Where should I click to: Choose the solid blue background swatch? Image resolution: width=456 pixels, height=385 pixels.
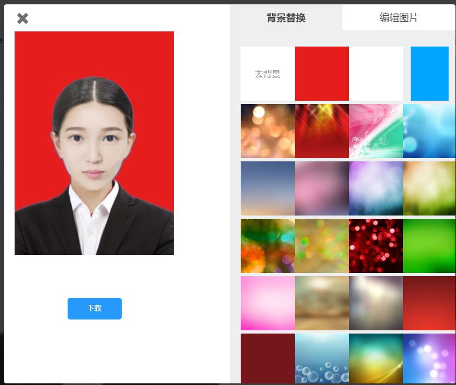tap(429, 74)
